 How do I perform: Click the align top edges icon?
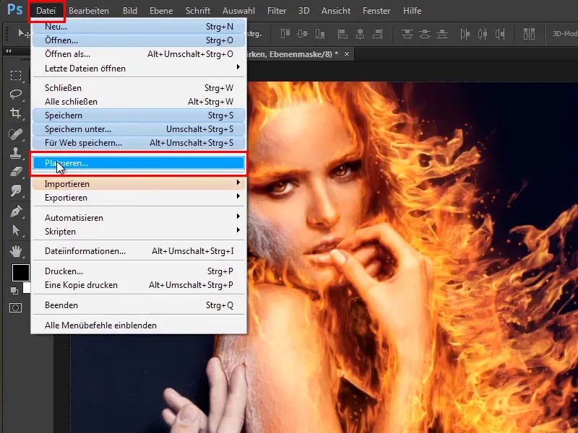(285, 34)
